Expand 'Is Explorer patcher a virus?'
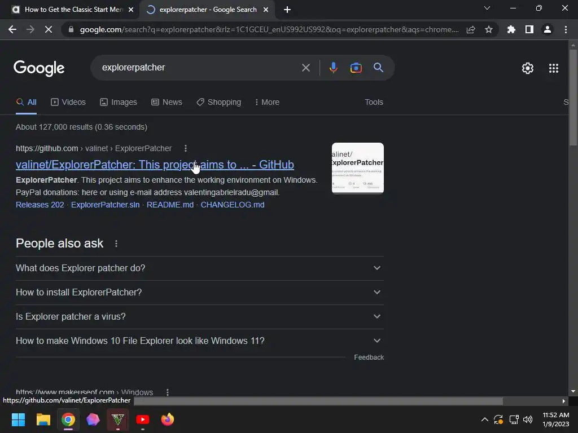The width and height of the screenshot is (578, 433). point(200,317)
